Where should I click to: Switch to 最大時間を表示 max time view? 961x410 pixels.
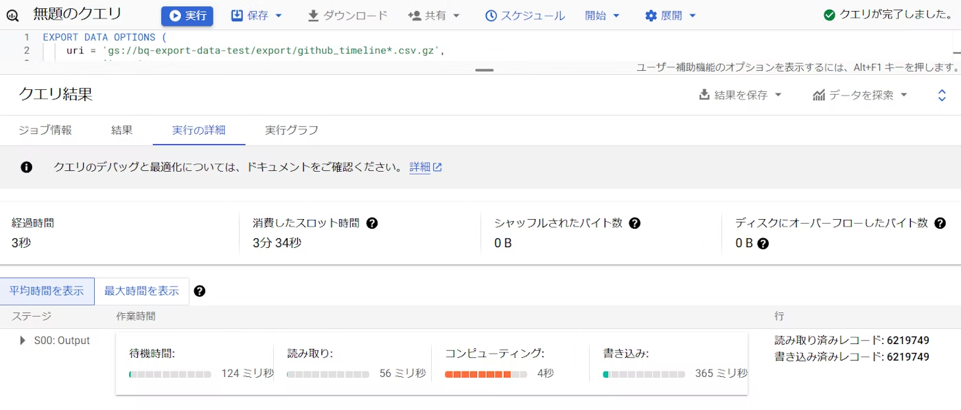pos(142,291)
